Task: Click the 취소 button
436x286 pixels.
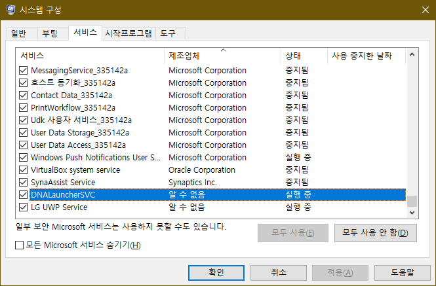Action: [x=279, y=273]
